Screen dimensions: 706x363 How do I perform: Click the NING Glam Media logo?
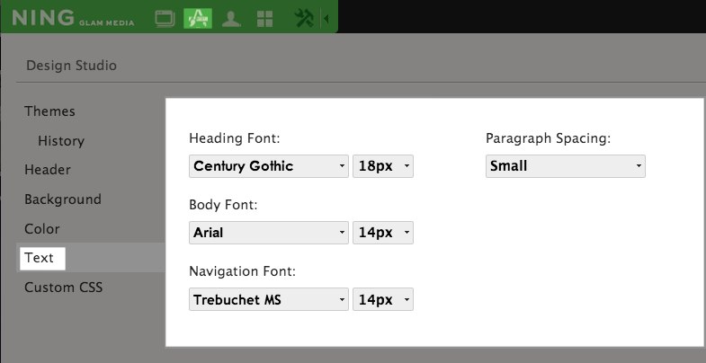pyautogui.click(x=73, y=19)
